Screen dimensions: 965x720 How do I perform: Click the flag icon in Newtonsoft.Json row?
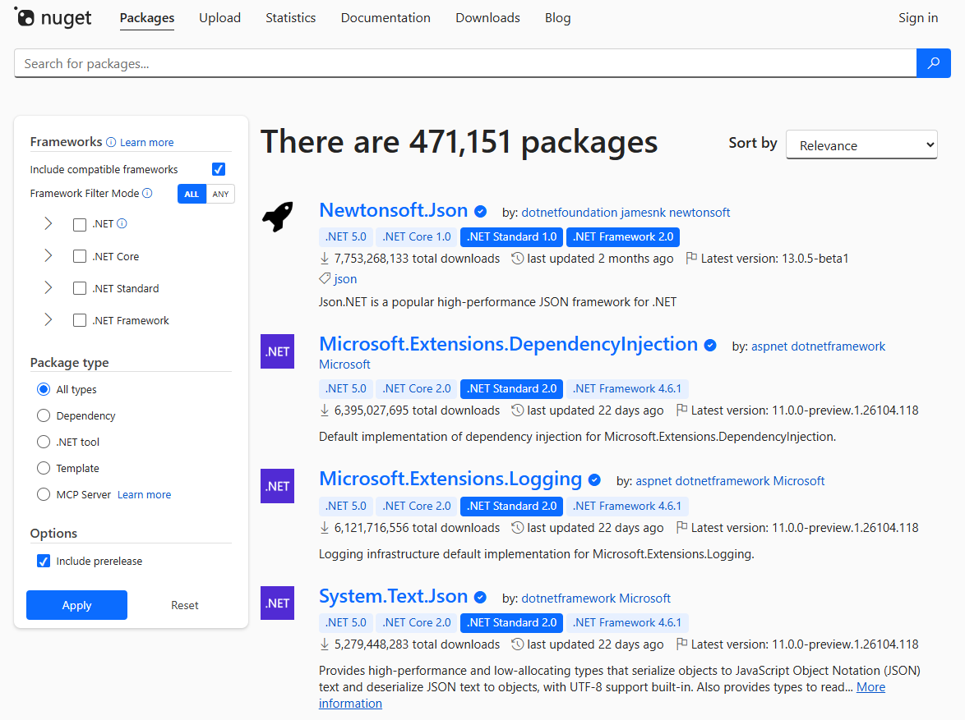pos(691,258)
